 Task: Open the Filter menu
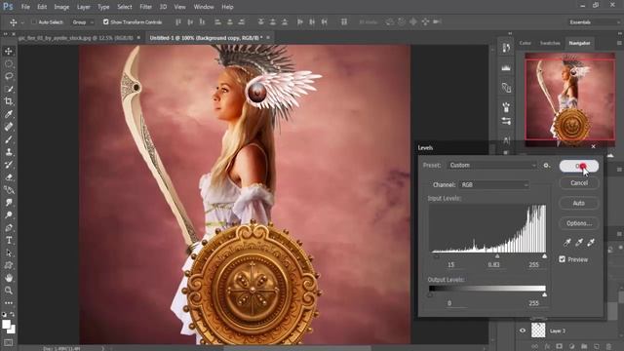(x=145, y=7)
